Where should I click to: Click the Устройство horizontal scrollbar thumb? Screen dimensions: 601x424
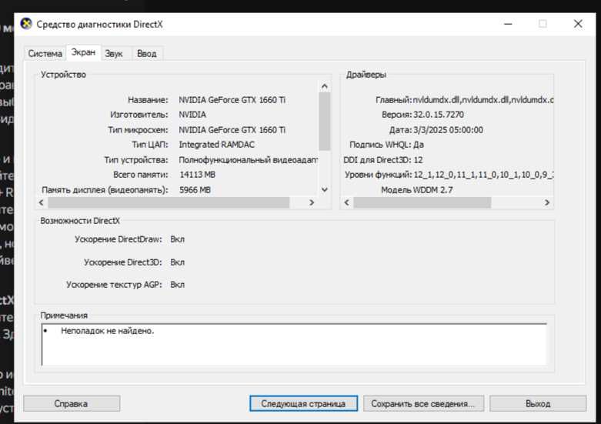tap(169, 202)
